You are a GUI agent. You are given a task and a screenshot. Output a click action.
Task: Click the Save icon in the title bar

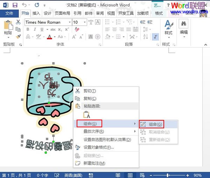15,5
